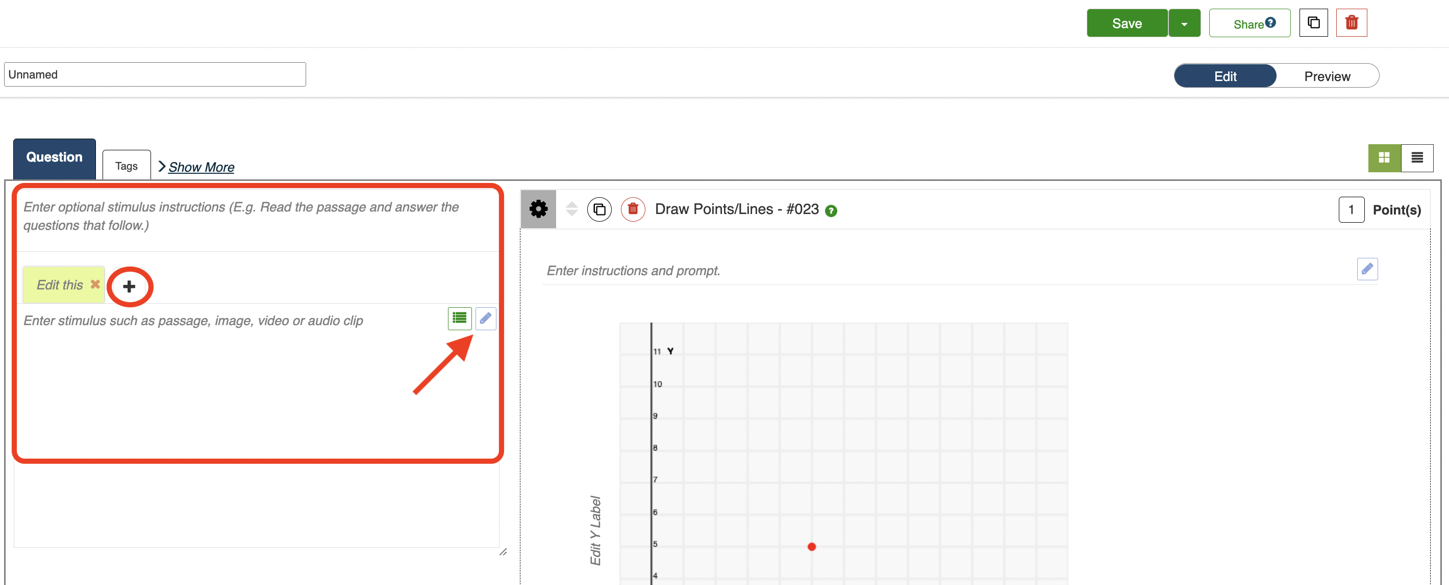Image resolution: width=1449 pixels, height=585 pixels.
Task: Switch to list layout view
Action: tap(1416, 158)
